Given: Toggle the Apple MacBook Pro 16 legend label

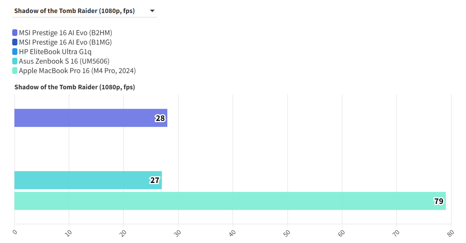Looking at the screenshot, I should [77, 71].
